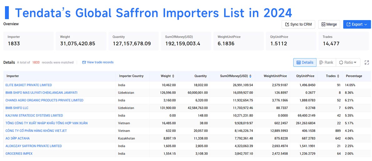Viewport: 372px width, 161px height.
Task: Click the Merge button
Action: click(329, 24)
